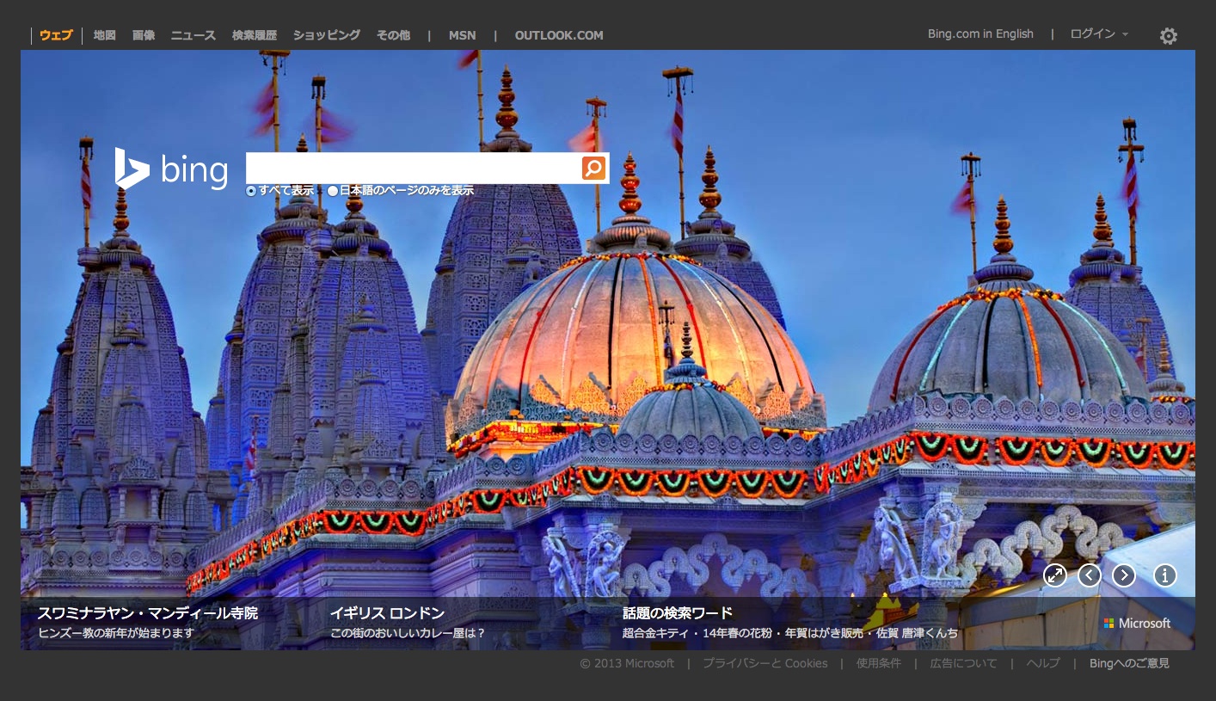Open the スワミナラヤン・マンディール寺院 caption

click(147, 613)
